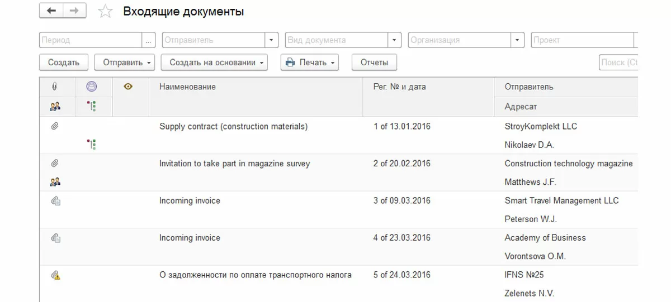
Task: Open the Печать print menu
Action: click(311, 63)
